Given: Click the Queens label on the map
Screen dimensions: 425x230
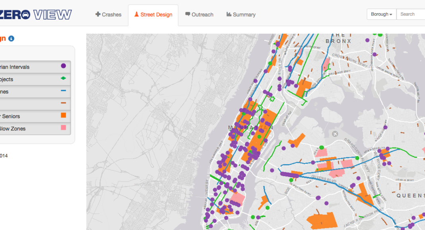Looking at the screenshot, I should (410, 195).
